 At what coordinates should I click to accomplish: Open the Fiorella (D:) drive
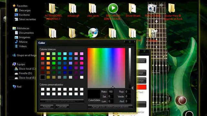pos(23,73)
